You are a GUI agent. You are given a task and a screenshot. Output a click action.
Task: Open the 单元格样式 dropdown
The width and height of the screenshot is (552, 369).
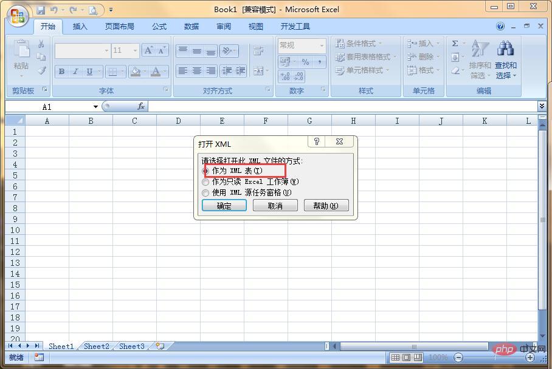click(x=362, y=70)
